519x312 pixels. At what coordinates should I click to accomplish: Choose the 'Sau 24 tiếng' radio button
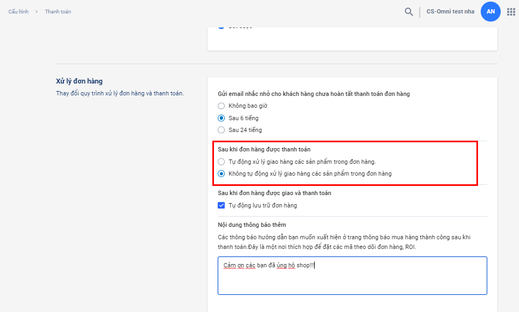[221, 130]
